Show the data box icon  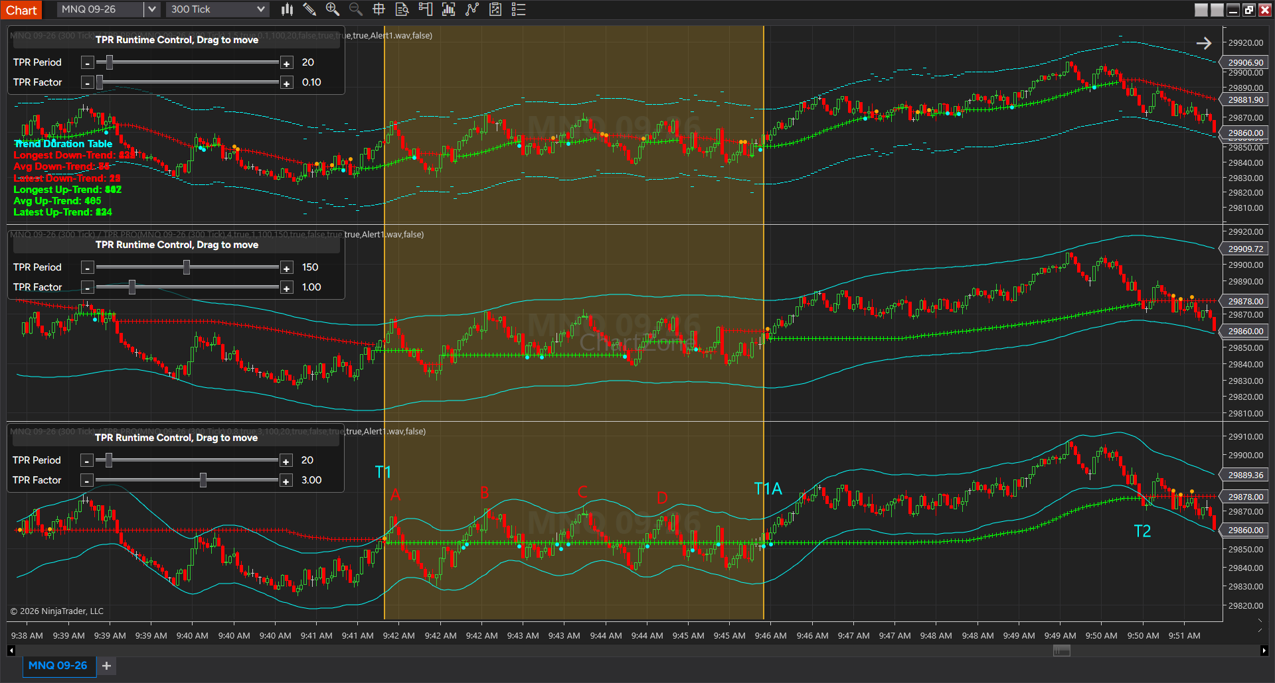[402, 9]
